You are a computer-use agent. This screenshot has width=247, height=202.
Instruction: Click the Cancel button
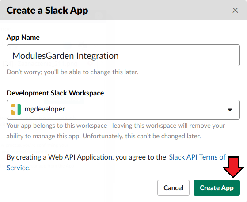click(173, 188)
